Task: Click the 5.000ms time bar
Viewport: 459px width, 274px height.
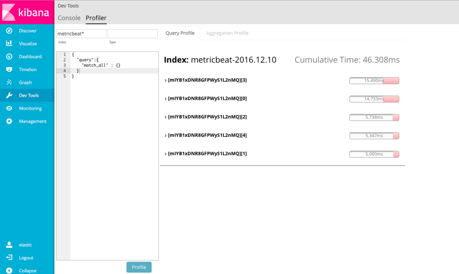Action: pos(374,154)
